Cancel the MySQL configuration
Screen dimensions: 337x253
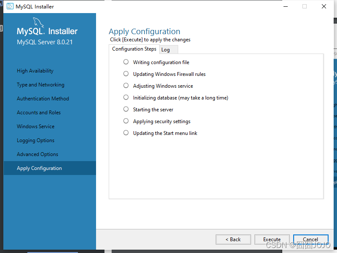(310, 240)
